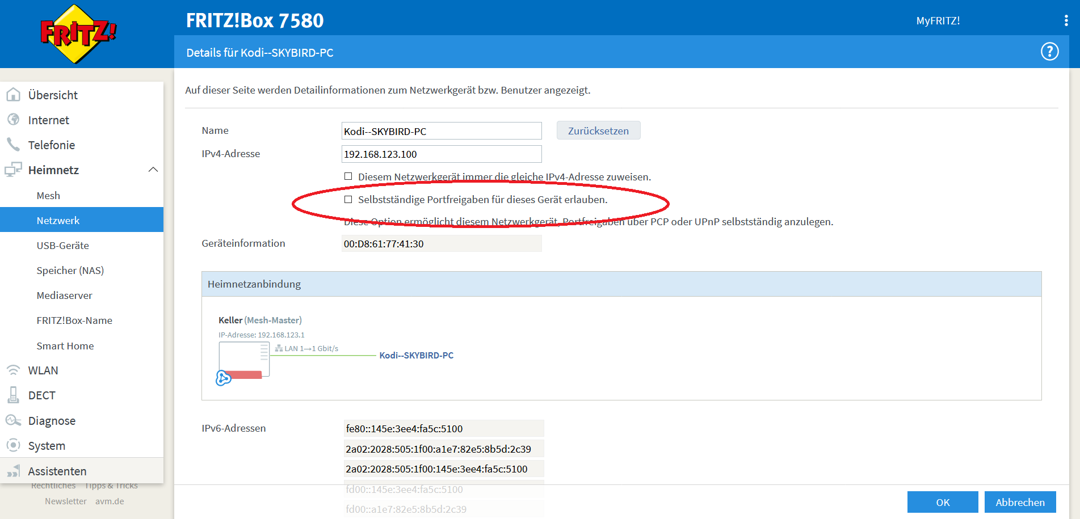Click the LAN connection icon

279,348
